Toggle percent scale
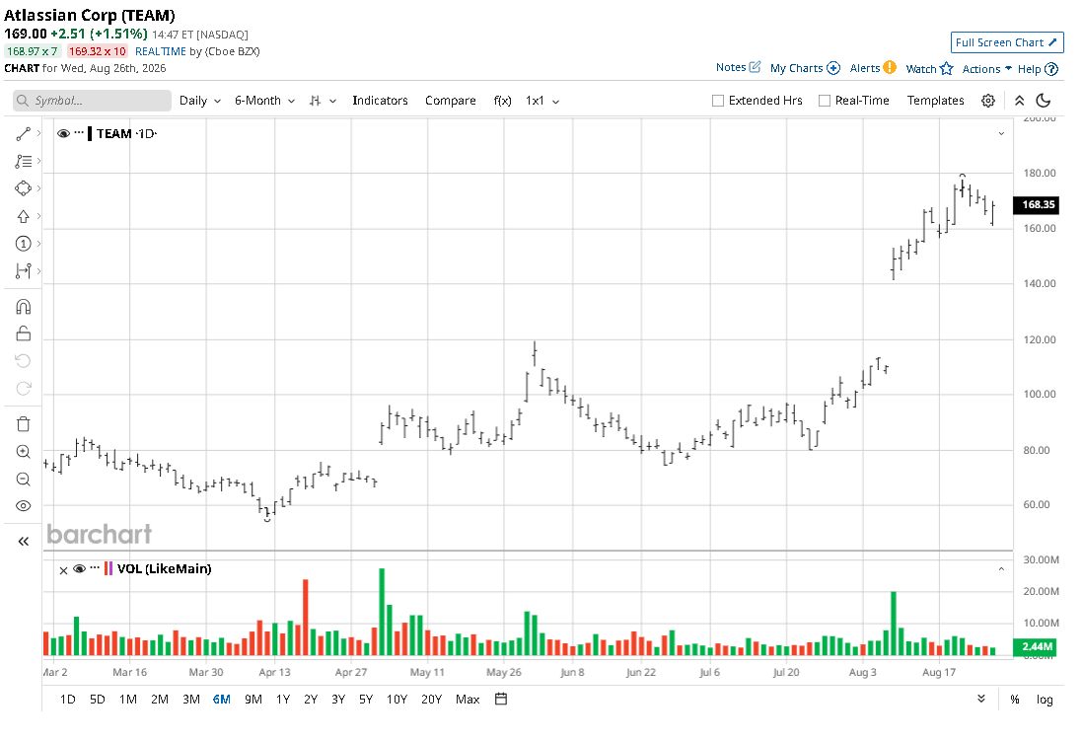The height and width of the screenshot is (741, 1082). coord(1014,700)
